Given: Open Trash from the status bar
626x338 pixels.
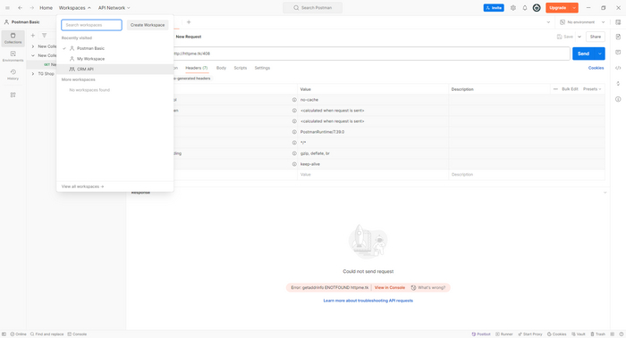Looking at the screenshot, I should 598,334.
